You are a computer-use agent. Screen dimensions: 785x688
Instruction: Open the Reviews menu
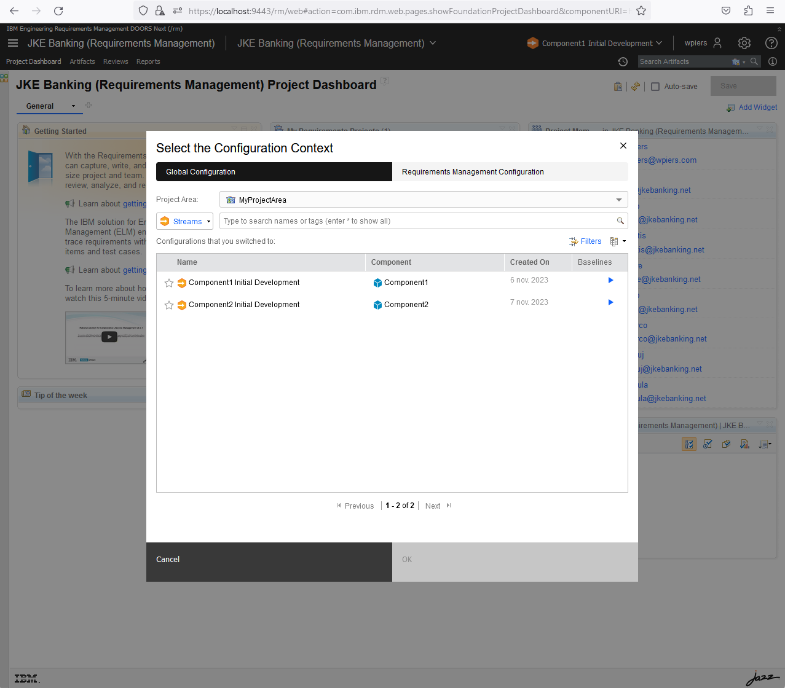click(116, 61)
